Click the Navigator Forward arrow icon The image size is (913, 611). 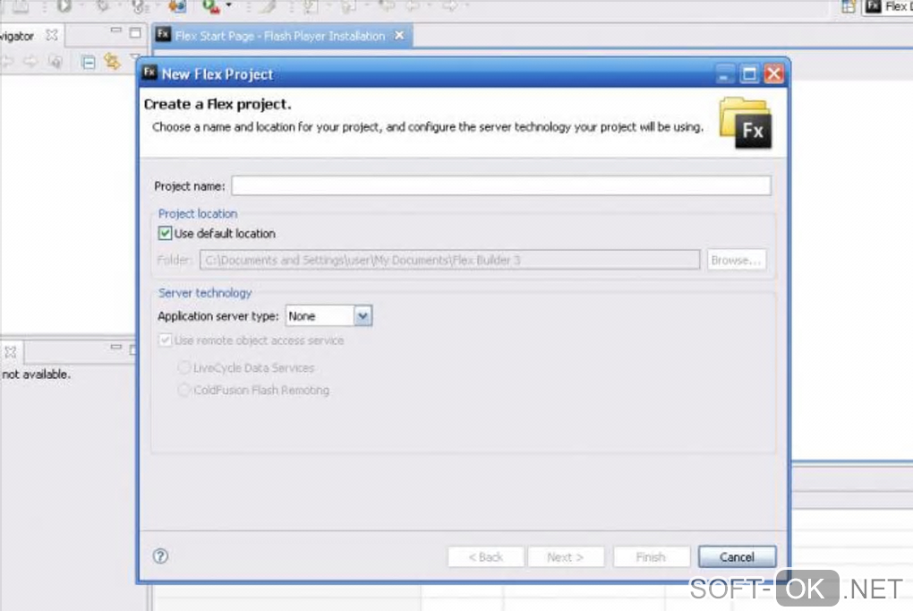30,61
